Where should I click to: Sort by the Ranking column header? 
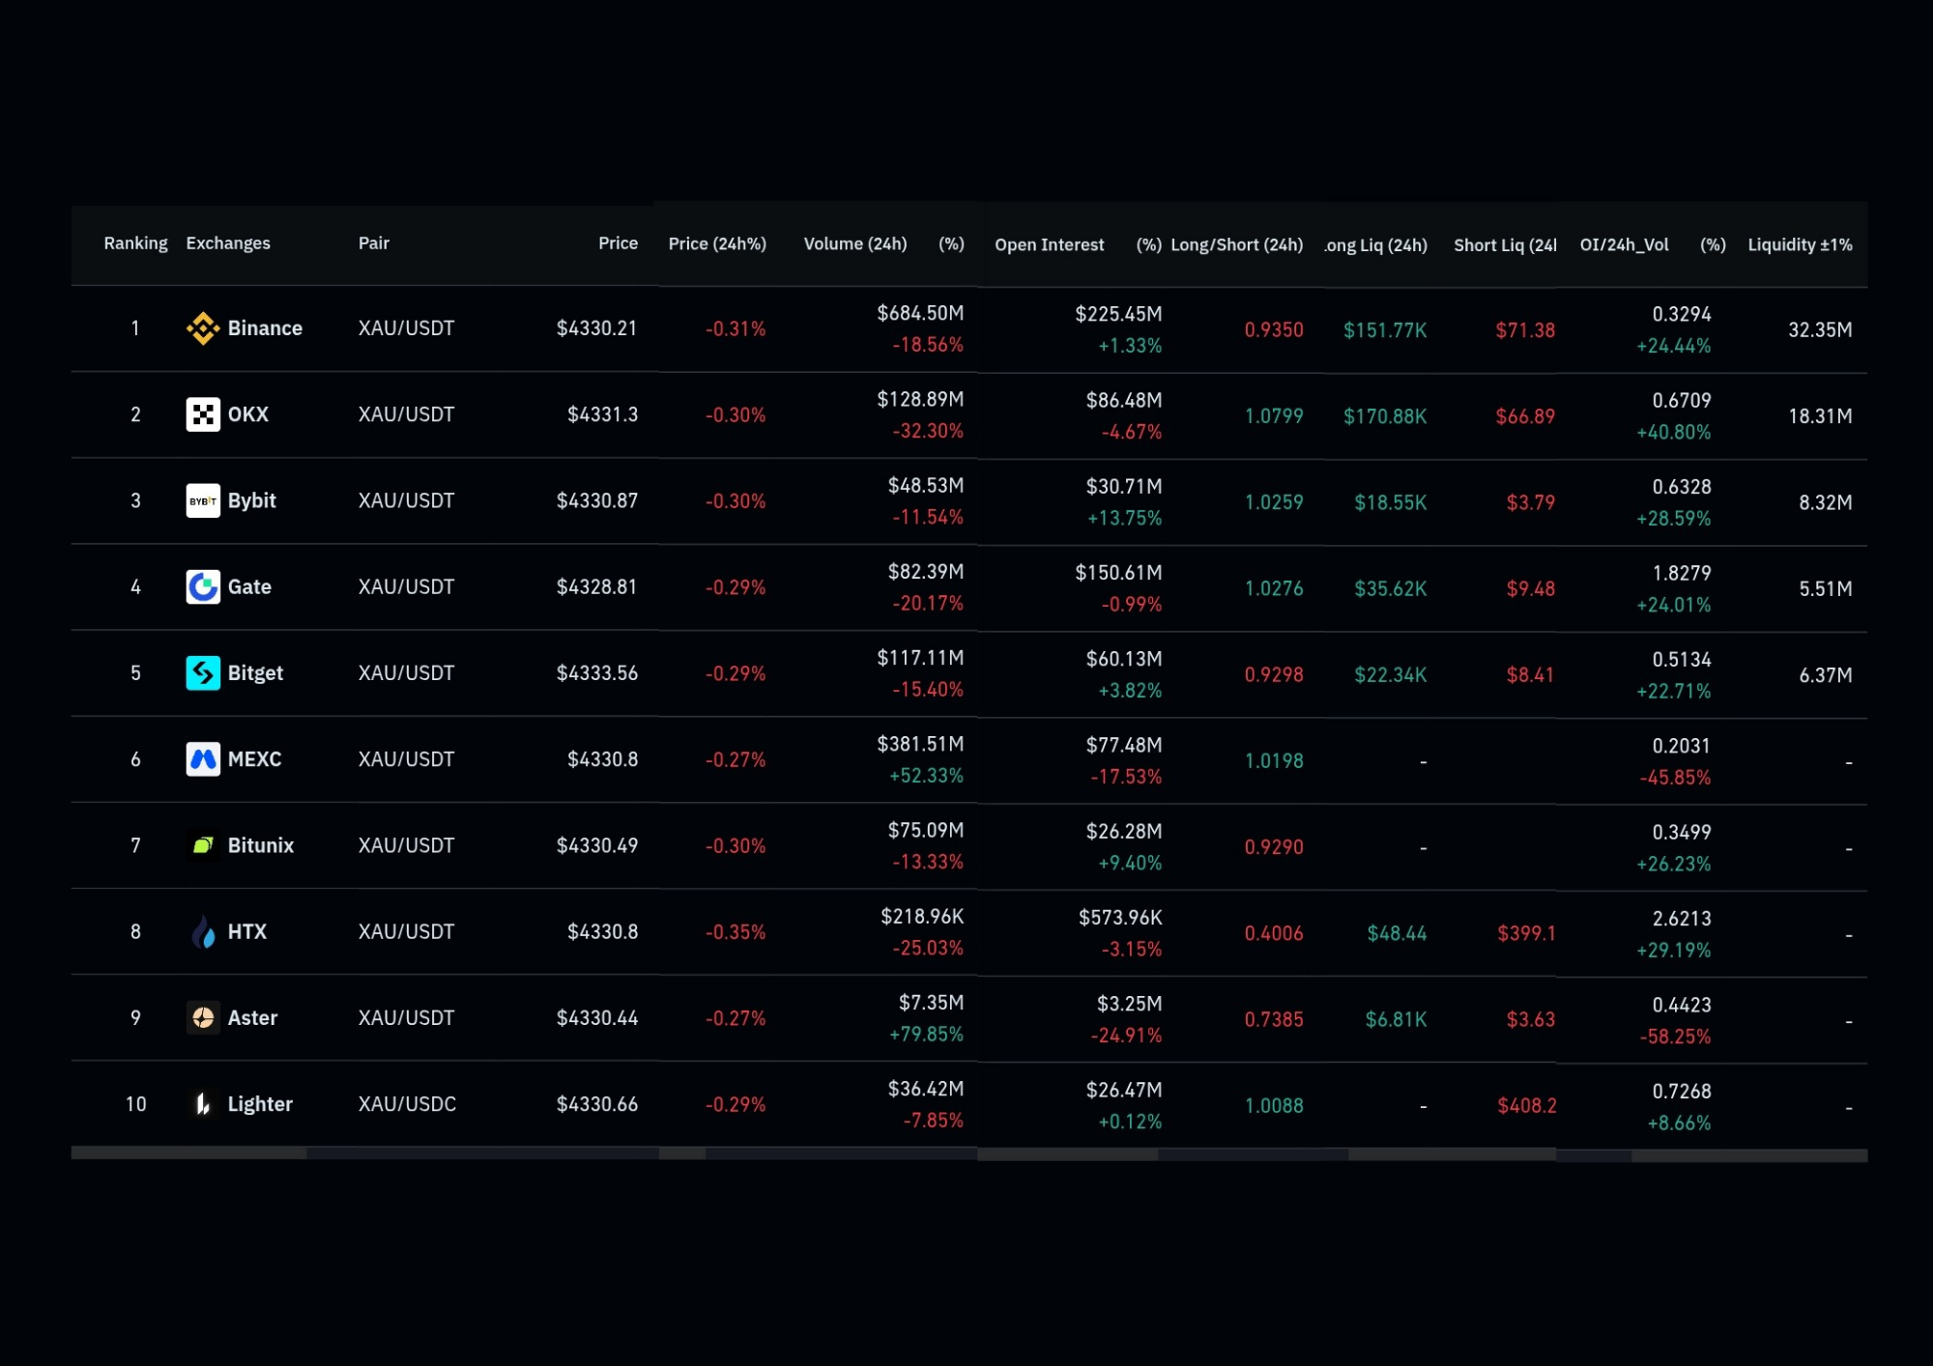click(135, 243)
